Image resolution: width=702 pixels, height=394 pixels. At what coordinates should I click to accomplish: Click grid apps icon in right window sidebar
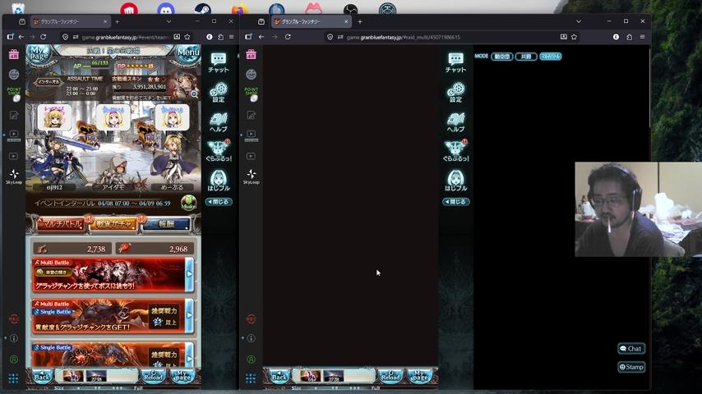pos(251,378)
